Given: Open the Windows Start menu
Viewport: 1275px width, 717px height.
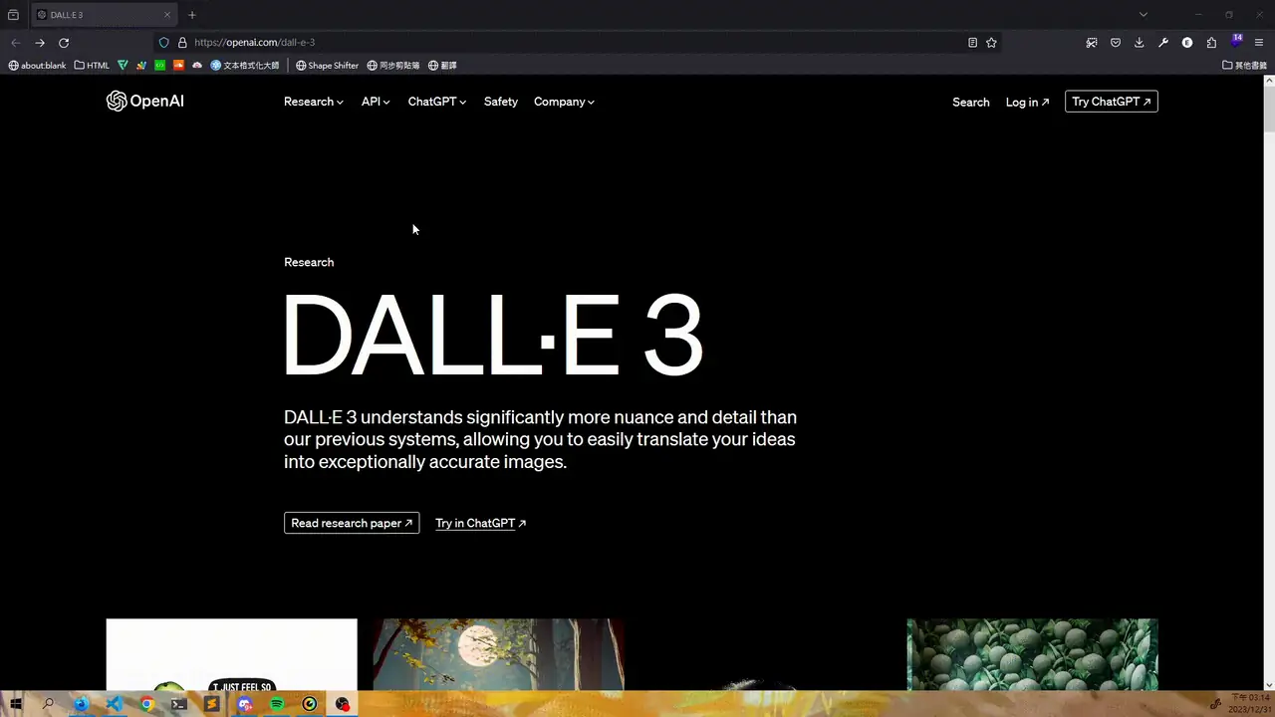Looking at the screenshot, I should (16, 704).
